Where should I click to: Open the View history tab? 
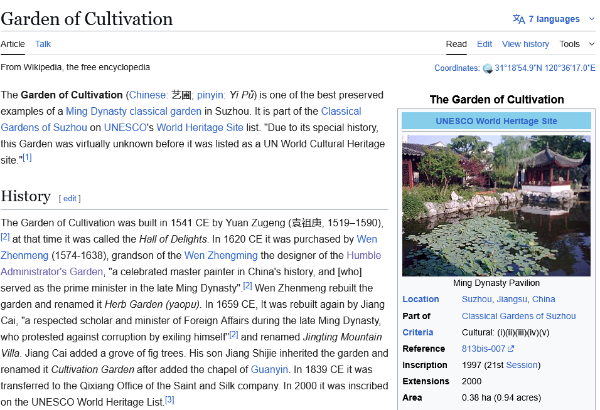[x=525, y=44]
